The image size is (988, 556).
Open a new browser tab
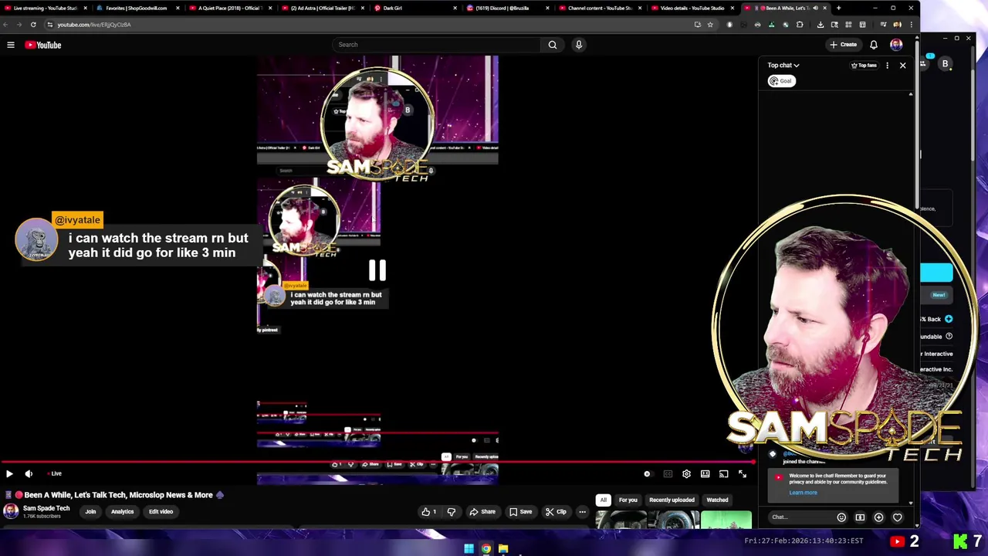839,8
